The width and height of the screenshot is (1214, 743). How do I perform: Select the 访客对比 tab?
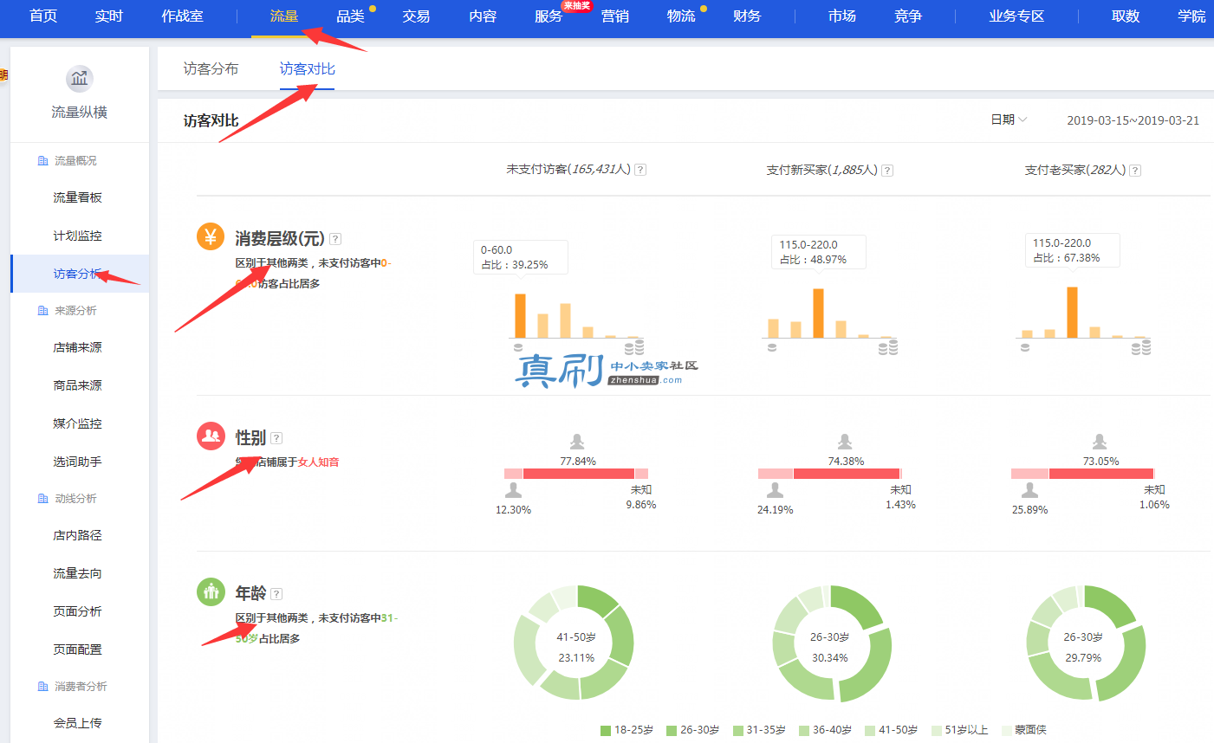click(x=308, y=69)
